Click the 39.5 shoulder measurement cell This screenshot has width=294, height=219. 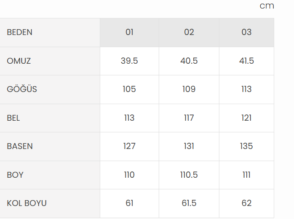(x=129, y=61)
